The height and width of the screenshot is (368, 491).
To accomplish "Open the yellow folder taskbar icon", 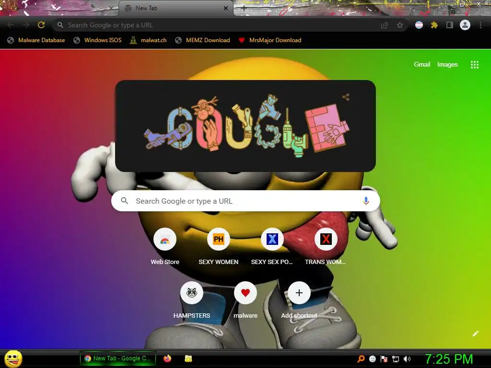I will (x=188, y=358).
